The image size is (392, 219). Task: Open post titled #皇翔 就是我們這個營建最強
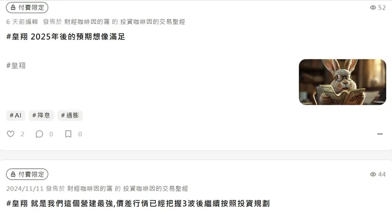point(138,204)
